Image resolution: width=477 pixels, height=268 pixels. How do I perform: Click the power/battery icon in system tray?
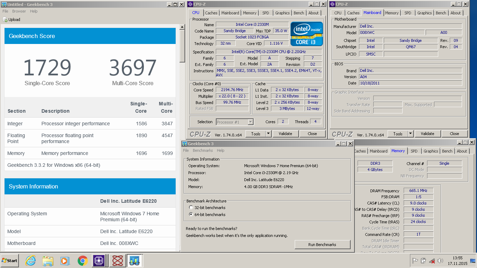pos(424,261)
